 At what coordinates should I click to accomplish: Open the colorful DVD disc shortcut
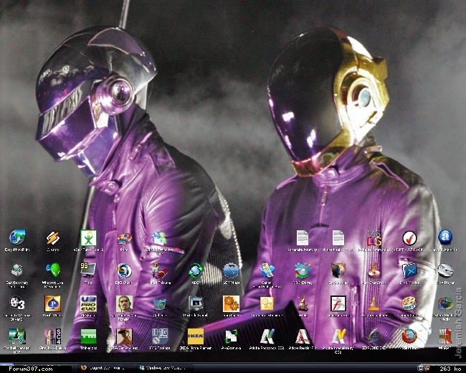pos(303,270)
